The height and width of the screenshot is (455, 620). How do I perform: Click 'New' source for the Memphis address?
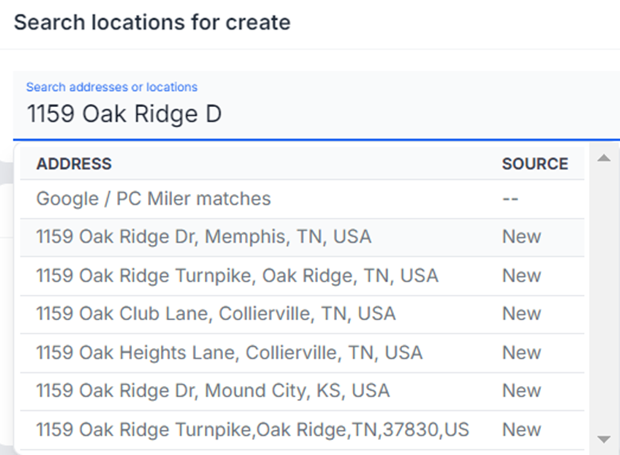(x=521, y=237)
